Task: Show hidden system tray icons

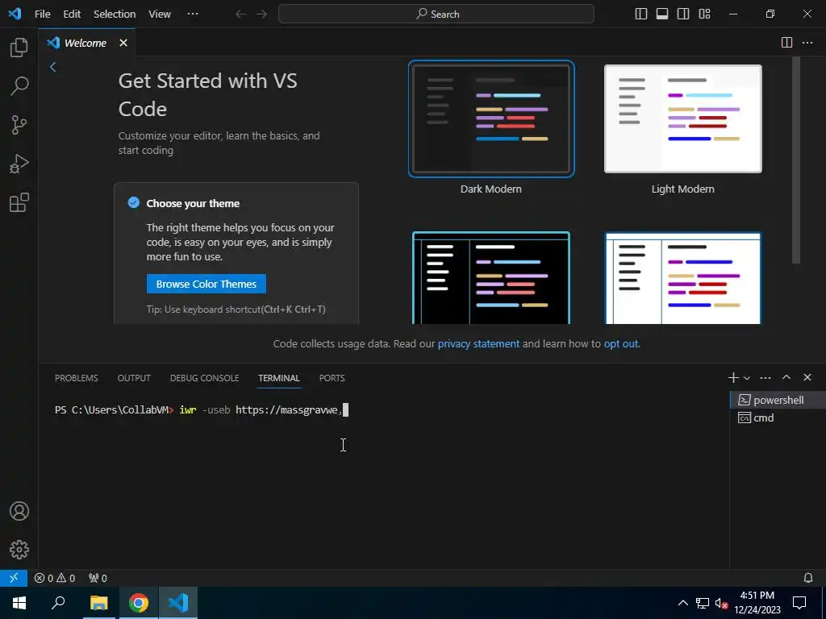Action: point(682,603)
